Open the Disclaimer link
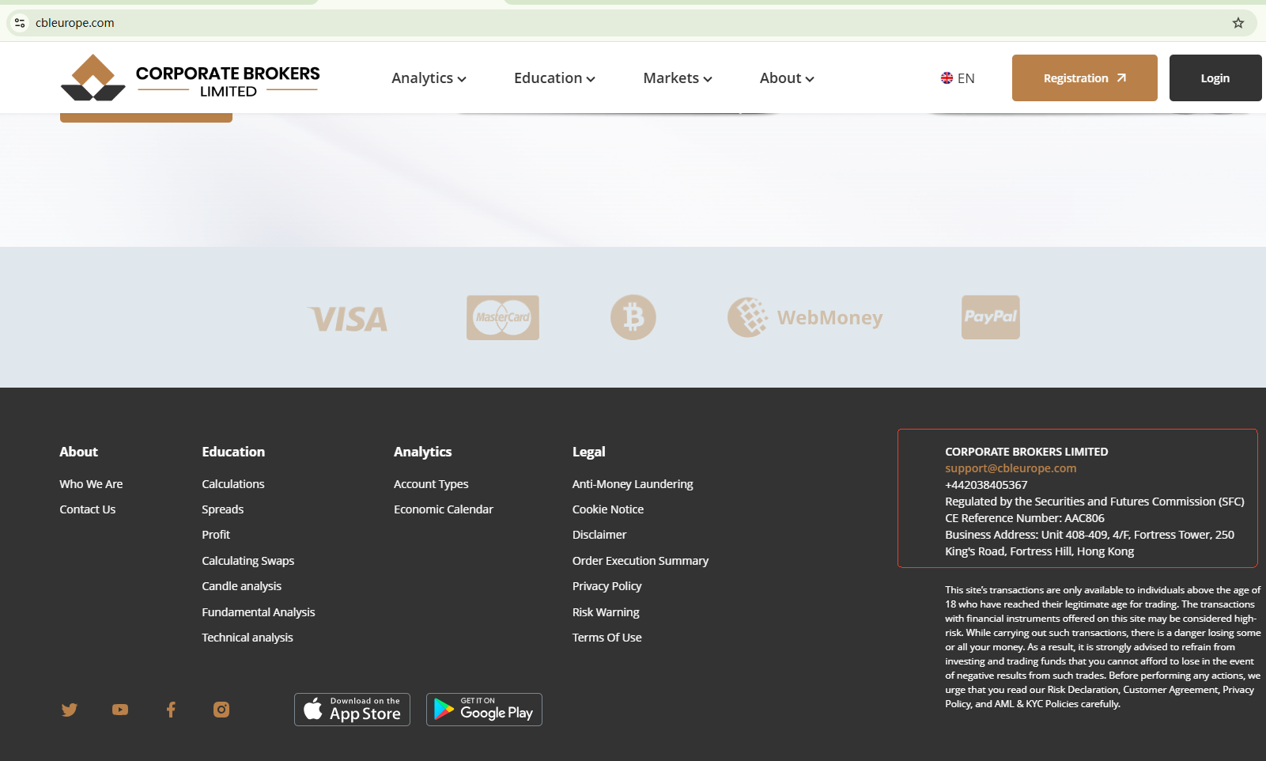This screenshot has width=1266, height=761. 599,535
